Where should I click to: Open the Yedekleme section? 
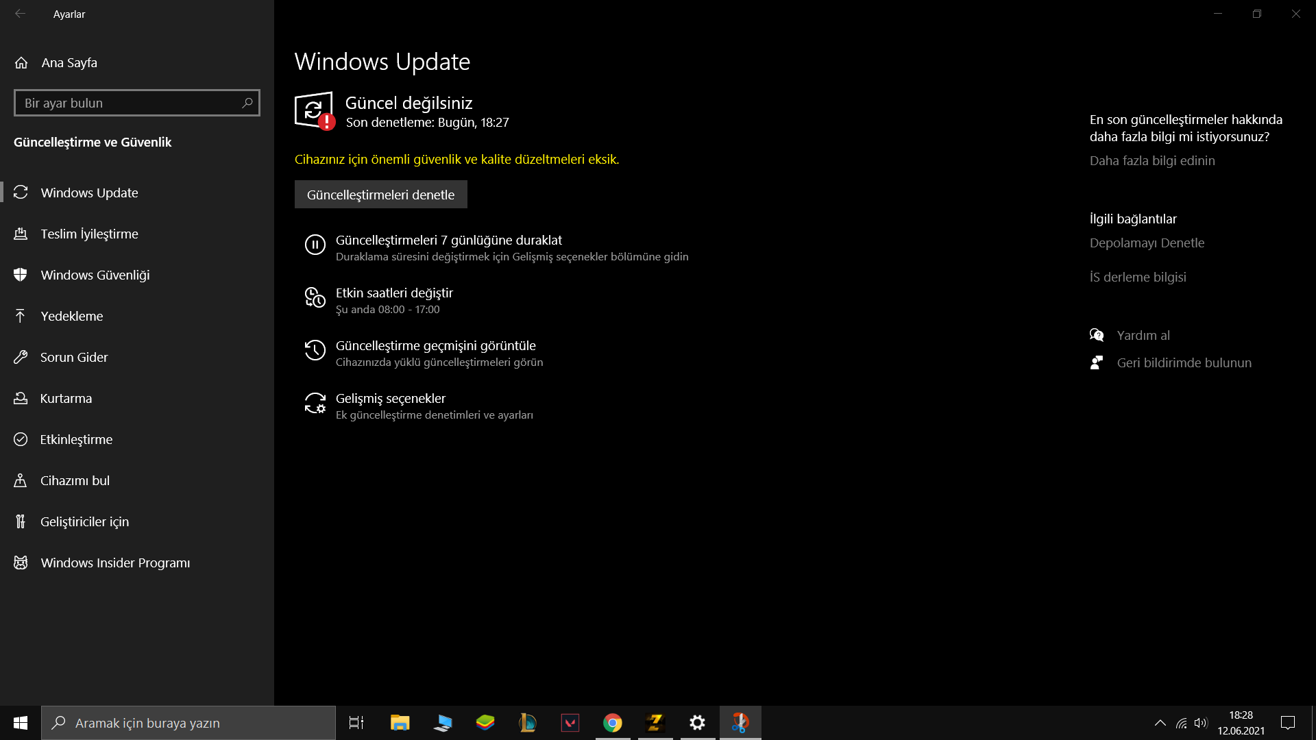tap(72, 316)
